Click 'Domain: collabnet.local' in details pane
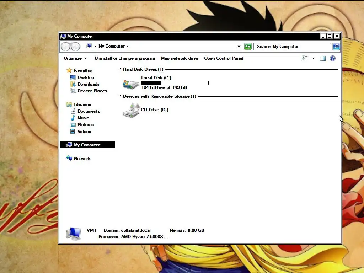 (x=127, y=230)
